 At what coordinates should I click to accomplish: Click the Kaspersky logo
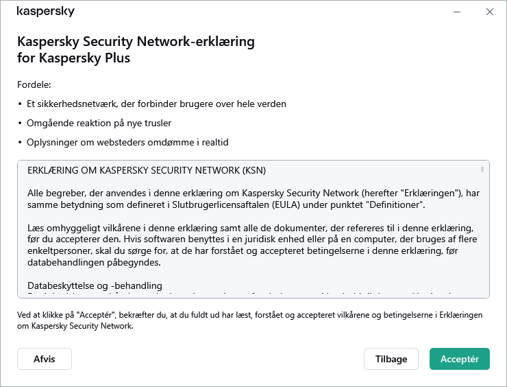tap(45, 12)
